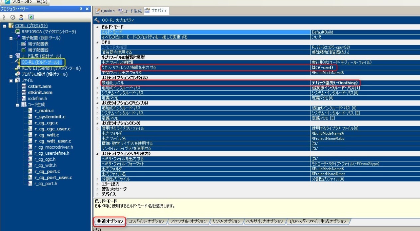Select RL78 E1(Serial) debug tool node
The image size is (420, 231).
click(51, 68)
